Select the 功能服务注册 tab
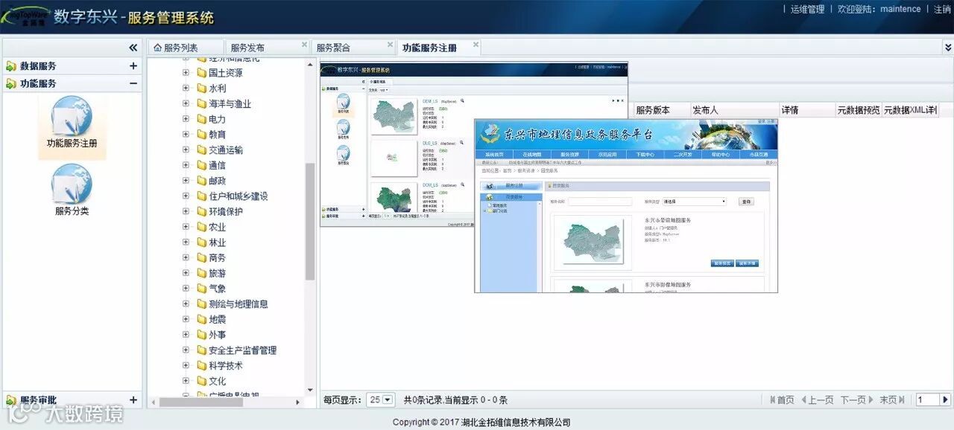Screen dimensions: 954x430 pyautogui.click(x=437, y=48)
